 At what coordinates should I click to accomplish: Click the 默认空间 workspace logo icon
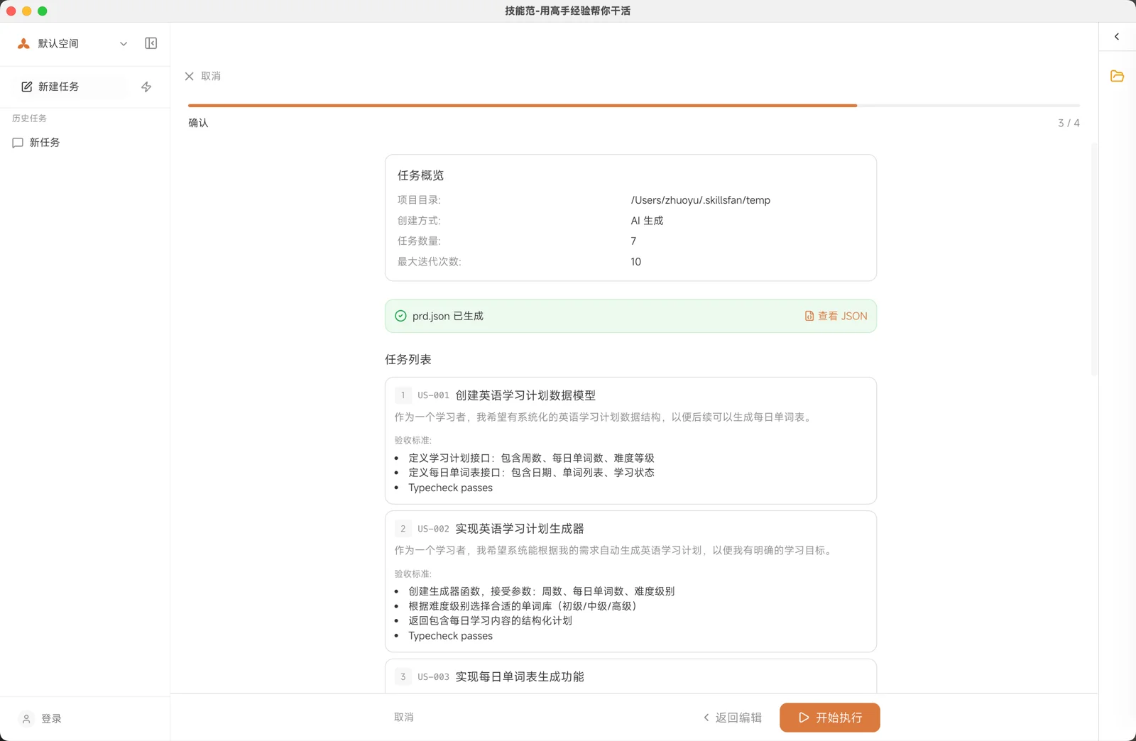click(x=23, y=43)
